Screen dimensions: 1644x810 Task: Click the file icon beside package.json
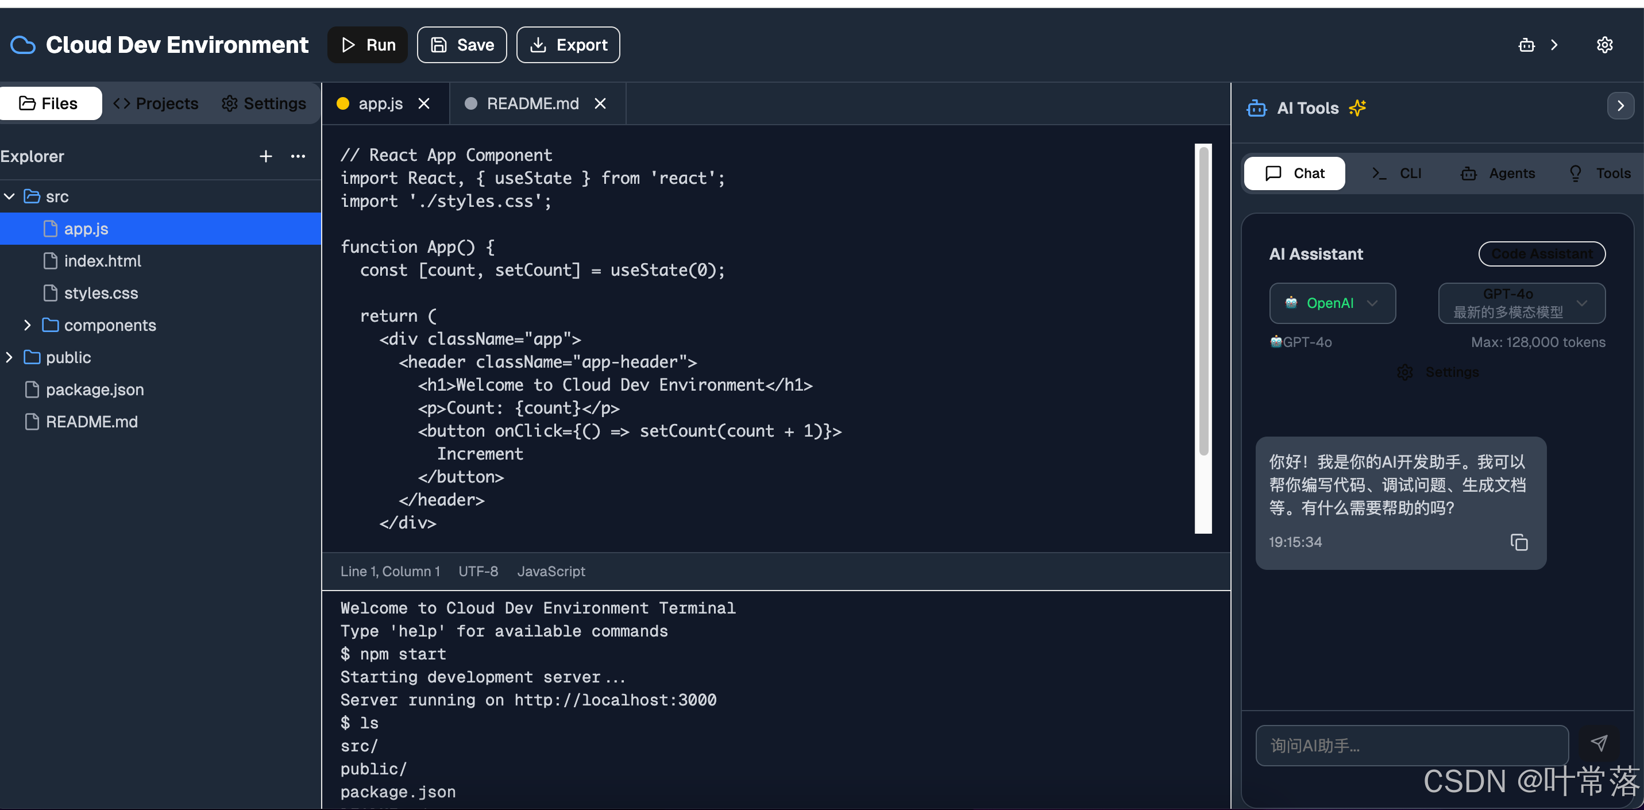pos(32,389)
